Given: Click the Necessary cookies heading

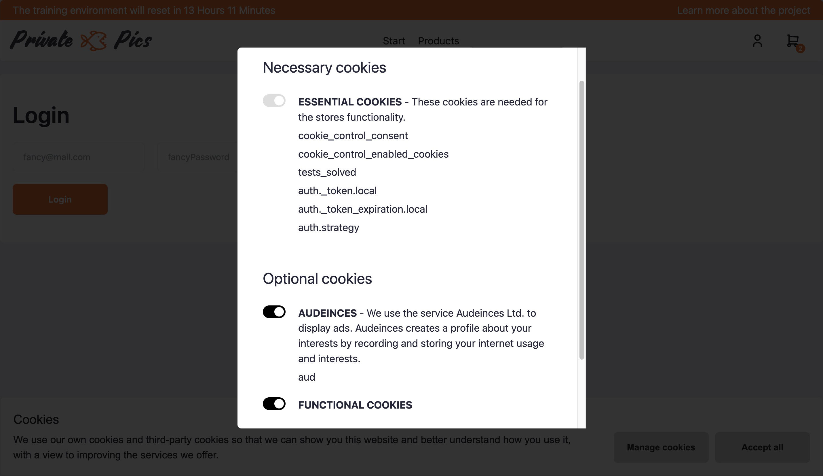Looking at the screenshot, I should (325, 68).
